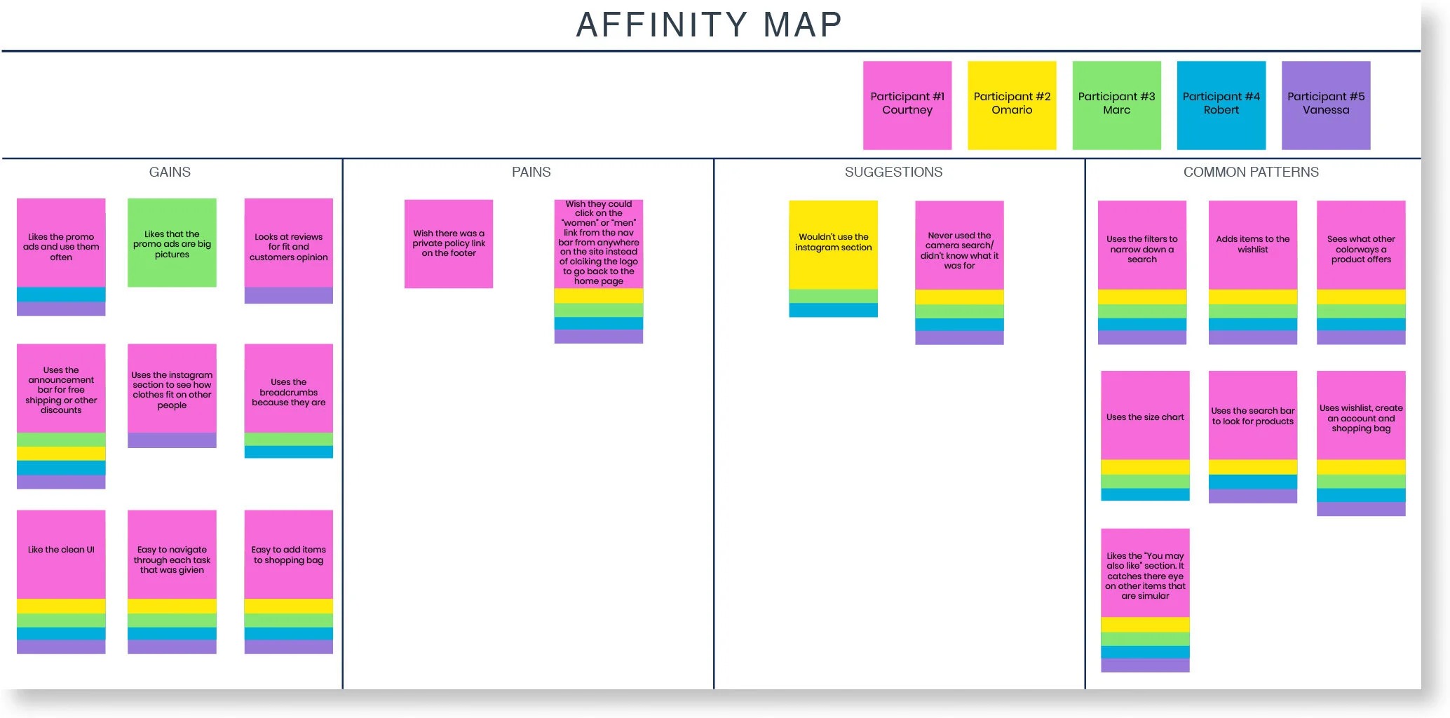Select the 'Wouldn't use the instagram section' note
The height and width of the screenshot is (718, 1450).
(833, 242)
